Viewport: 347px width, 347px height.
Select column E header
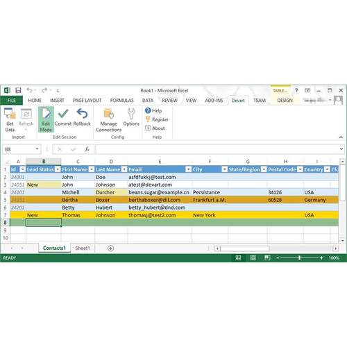pos(160,162)
